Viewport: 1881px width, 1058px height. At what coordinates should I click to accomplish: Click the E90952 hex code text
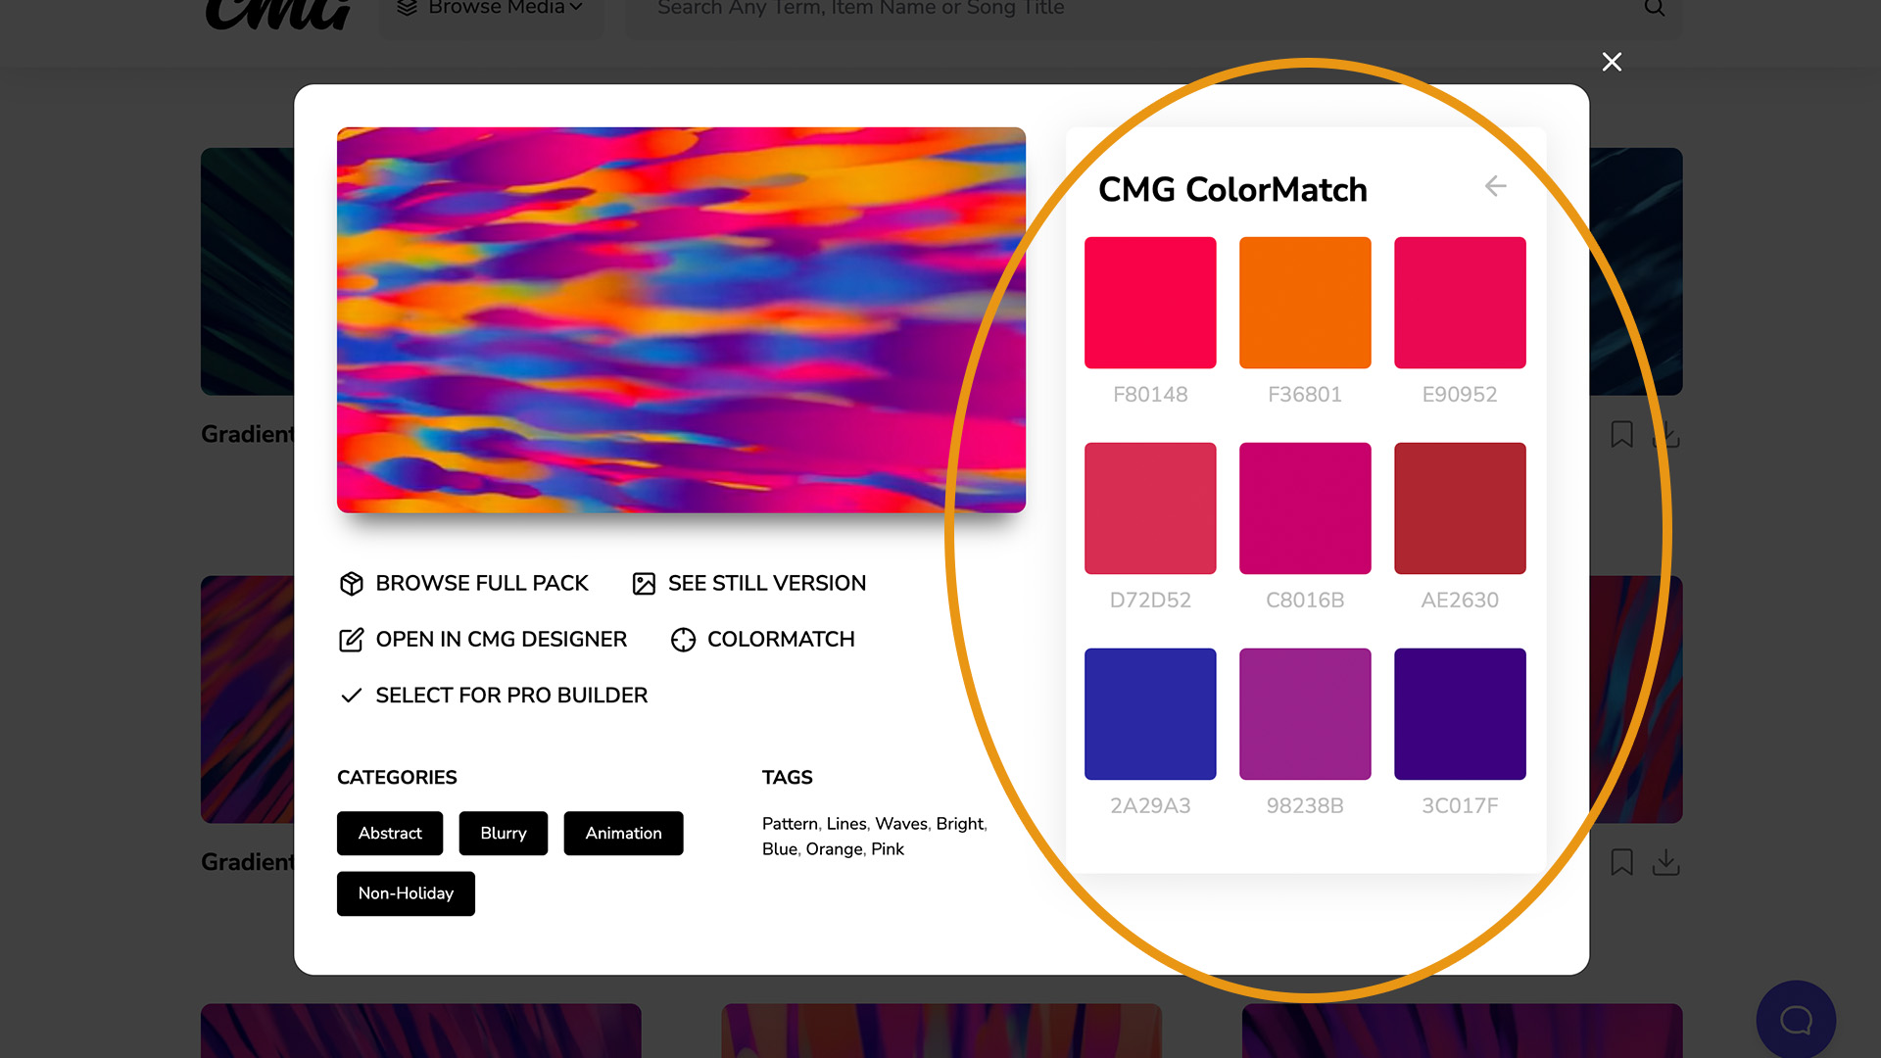1460,395
